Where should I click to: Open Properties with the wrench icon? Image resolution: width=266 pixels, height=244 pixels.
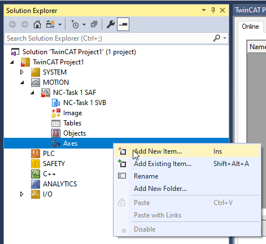coord(111,24)
